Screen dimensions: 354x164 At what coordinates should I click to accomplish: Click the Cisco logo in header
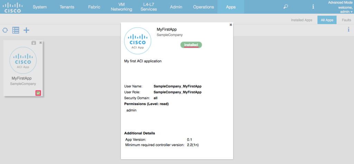click(13, 7)
